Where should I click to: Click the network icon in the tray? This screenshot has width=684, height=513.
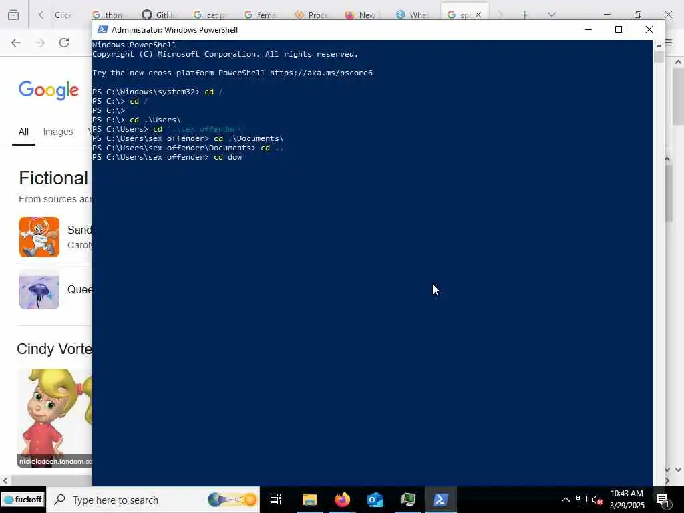tap(582, 500)
